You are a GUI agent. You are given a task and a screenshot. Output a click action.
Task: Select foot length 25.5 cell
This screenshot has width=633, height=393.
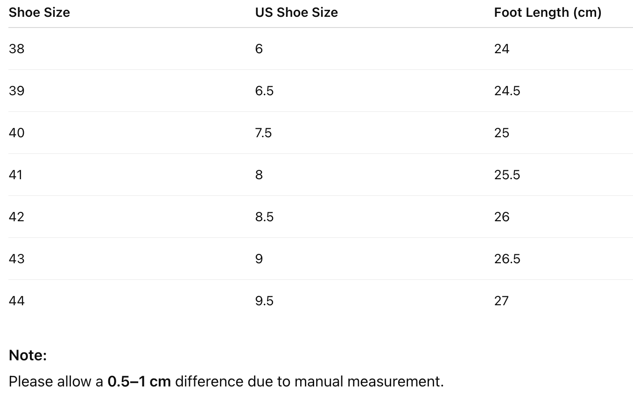[x=507, y=175]
